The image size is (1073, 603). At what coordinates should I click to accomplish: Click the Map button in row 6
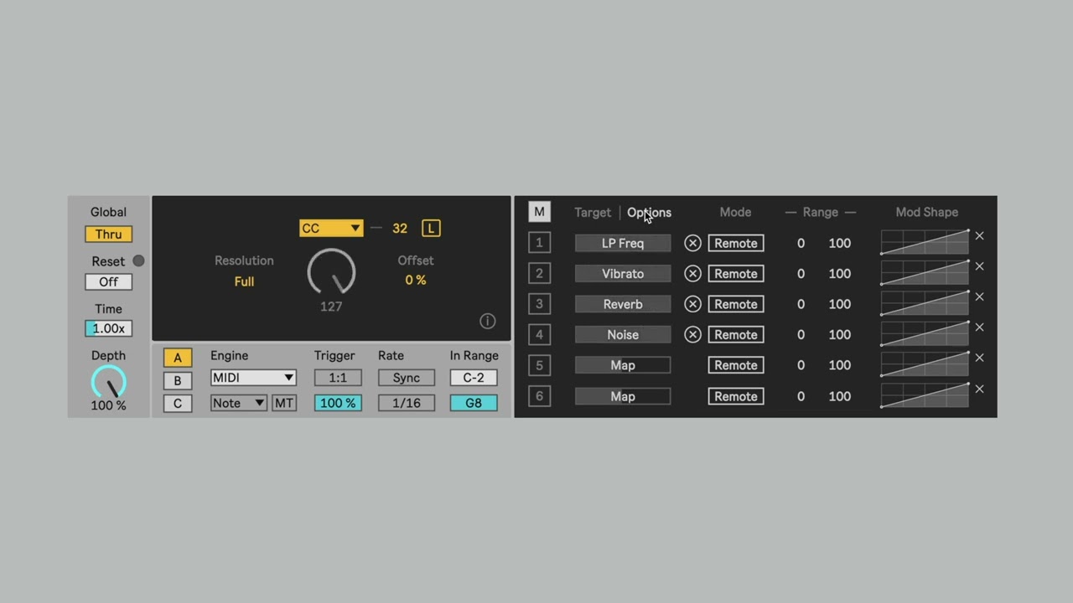[x=623, y=396]
